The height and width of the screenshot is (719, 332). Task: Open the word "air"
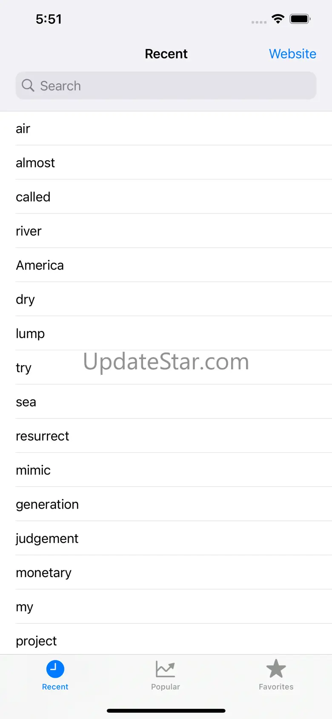point(23,129)
